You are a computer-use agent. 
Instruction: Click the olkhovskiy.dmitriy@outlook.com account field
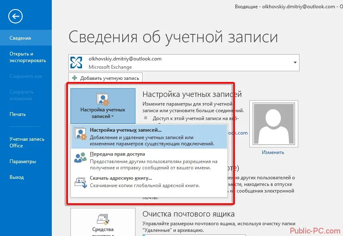coord(184,63)
